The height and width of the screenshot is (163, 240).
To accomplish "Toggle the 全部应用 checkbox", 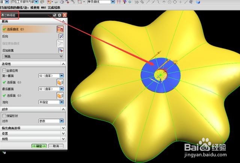I will (4, 70).
